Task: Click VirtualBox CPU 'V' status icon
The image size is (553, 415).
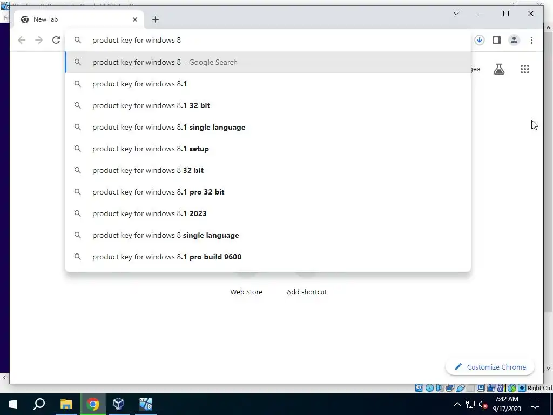Action: (501, 388)
